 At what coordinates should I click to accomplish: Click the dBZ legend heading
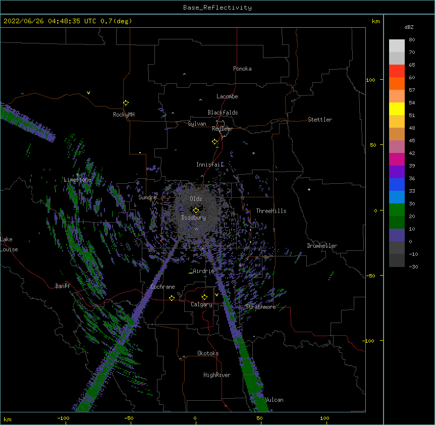[x=409, y=27]
